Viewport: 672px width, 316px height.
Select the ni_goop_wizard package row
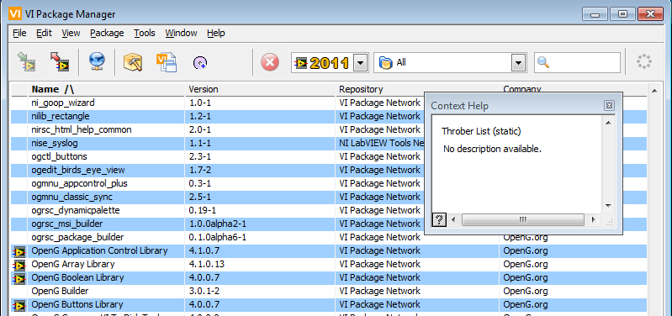(329, 103)
